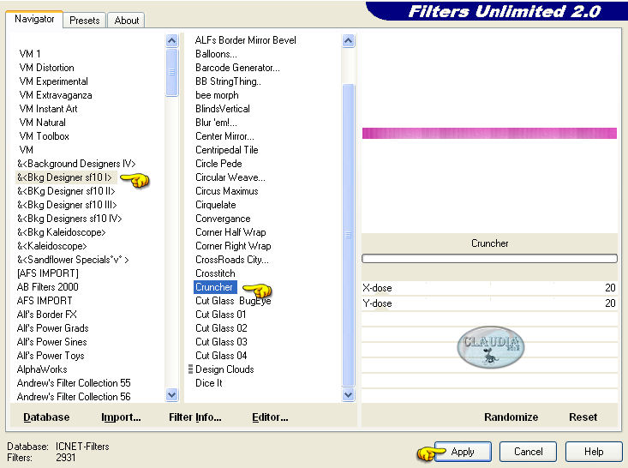
Task: Choose the BlindsVertical filter
Action: [x=222, y=109]
